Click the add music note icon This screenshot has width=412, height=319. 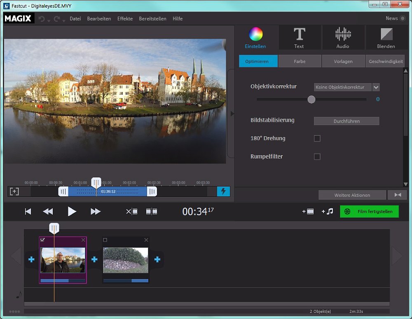pos(327,212)
